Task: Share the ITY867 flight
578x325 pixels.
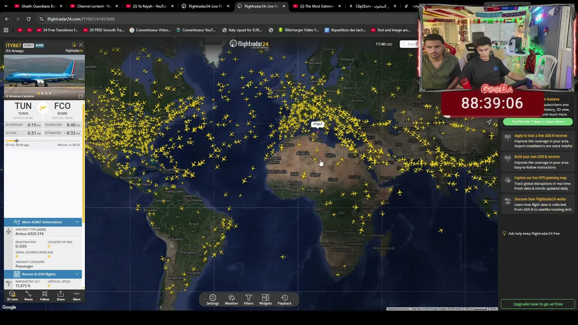Action: (61, 296)
